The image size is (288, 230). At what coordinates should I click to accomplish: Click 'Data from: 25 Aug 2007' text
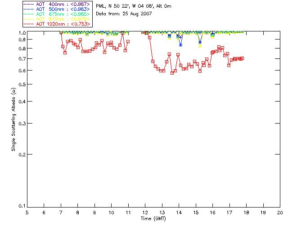coord(124,14)
